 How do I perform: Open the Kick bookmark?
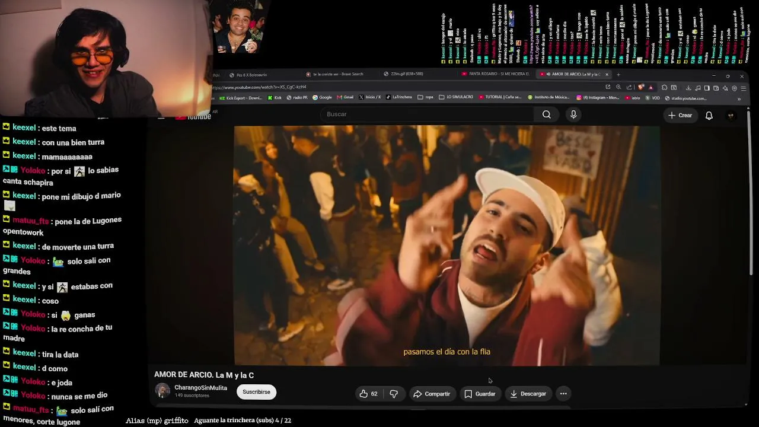(275, 98)
